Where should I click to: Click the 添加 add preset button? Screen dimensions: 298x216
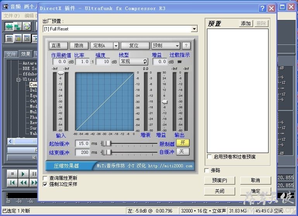click(246, 24)
